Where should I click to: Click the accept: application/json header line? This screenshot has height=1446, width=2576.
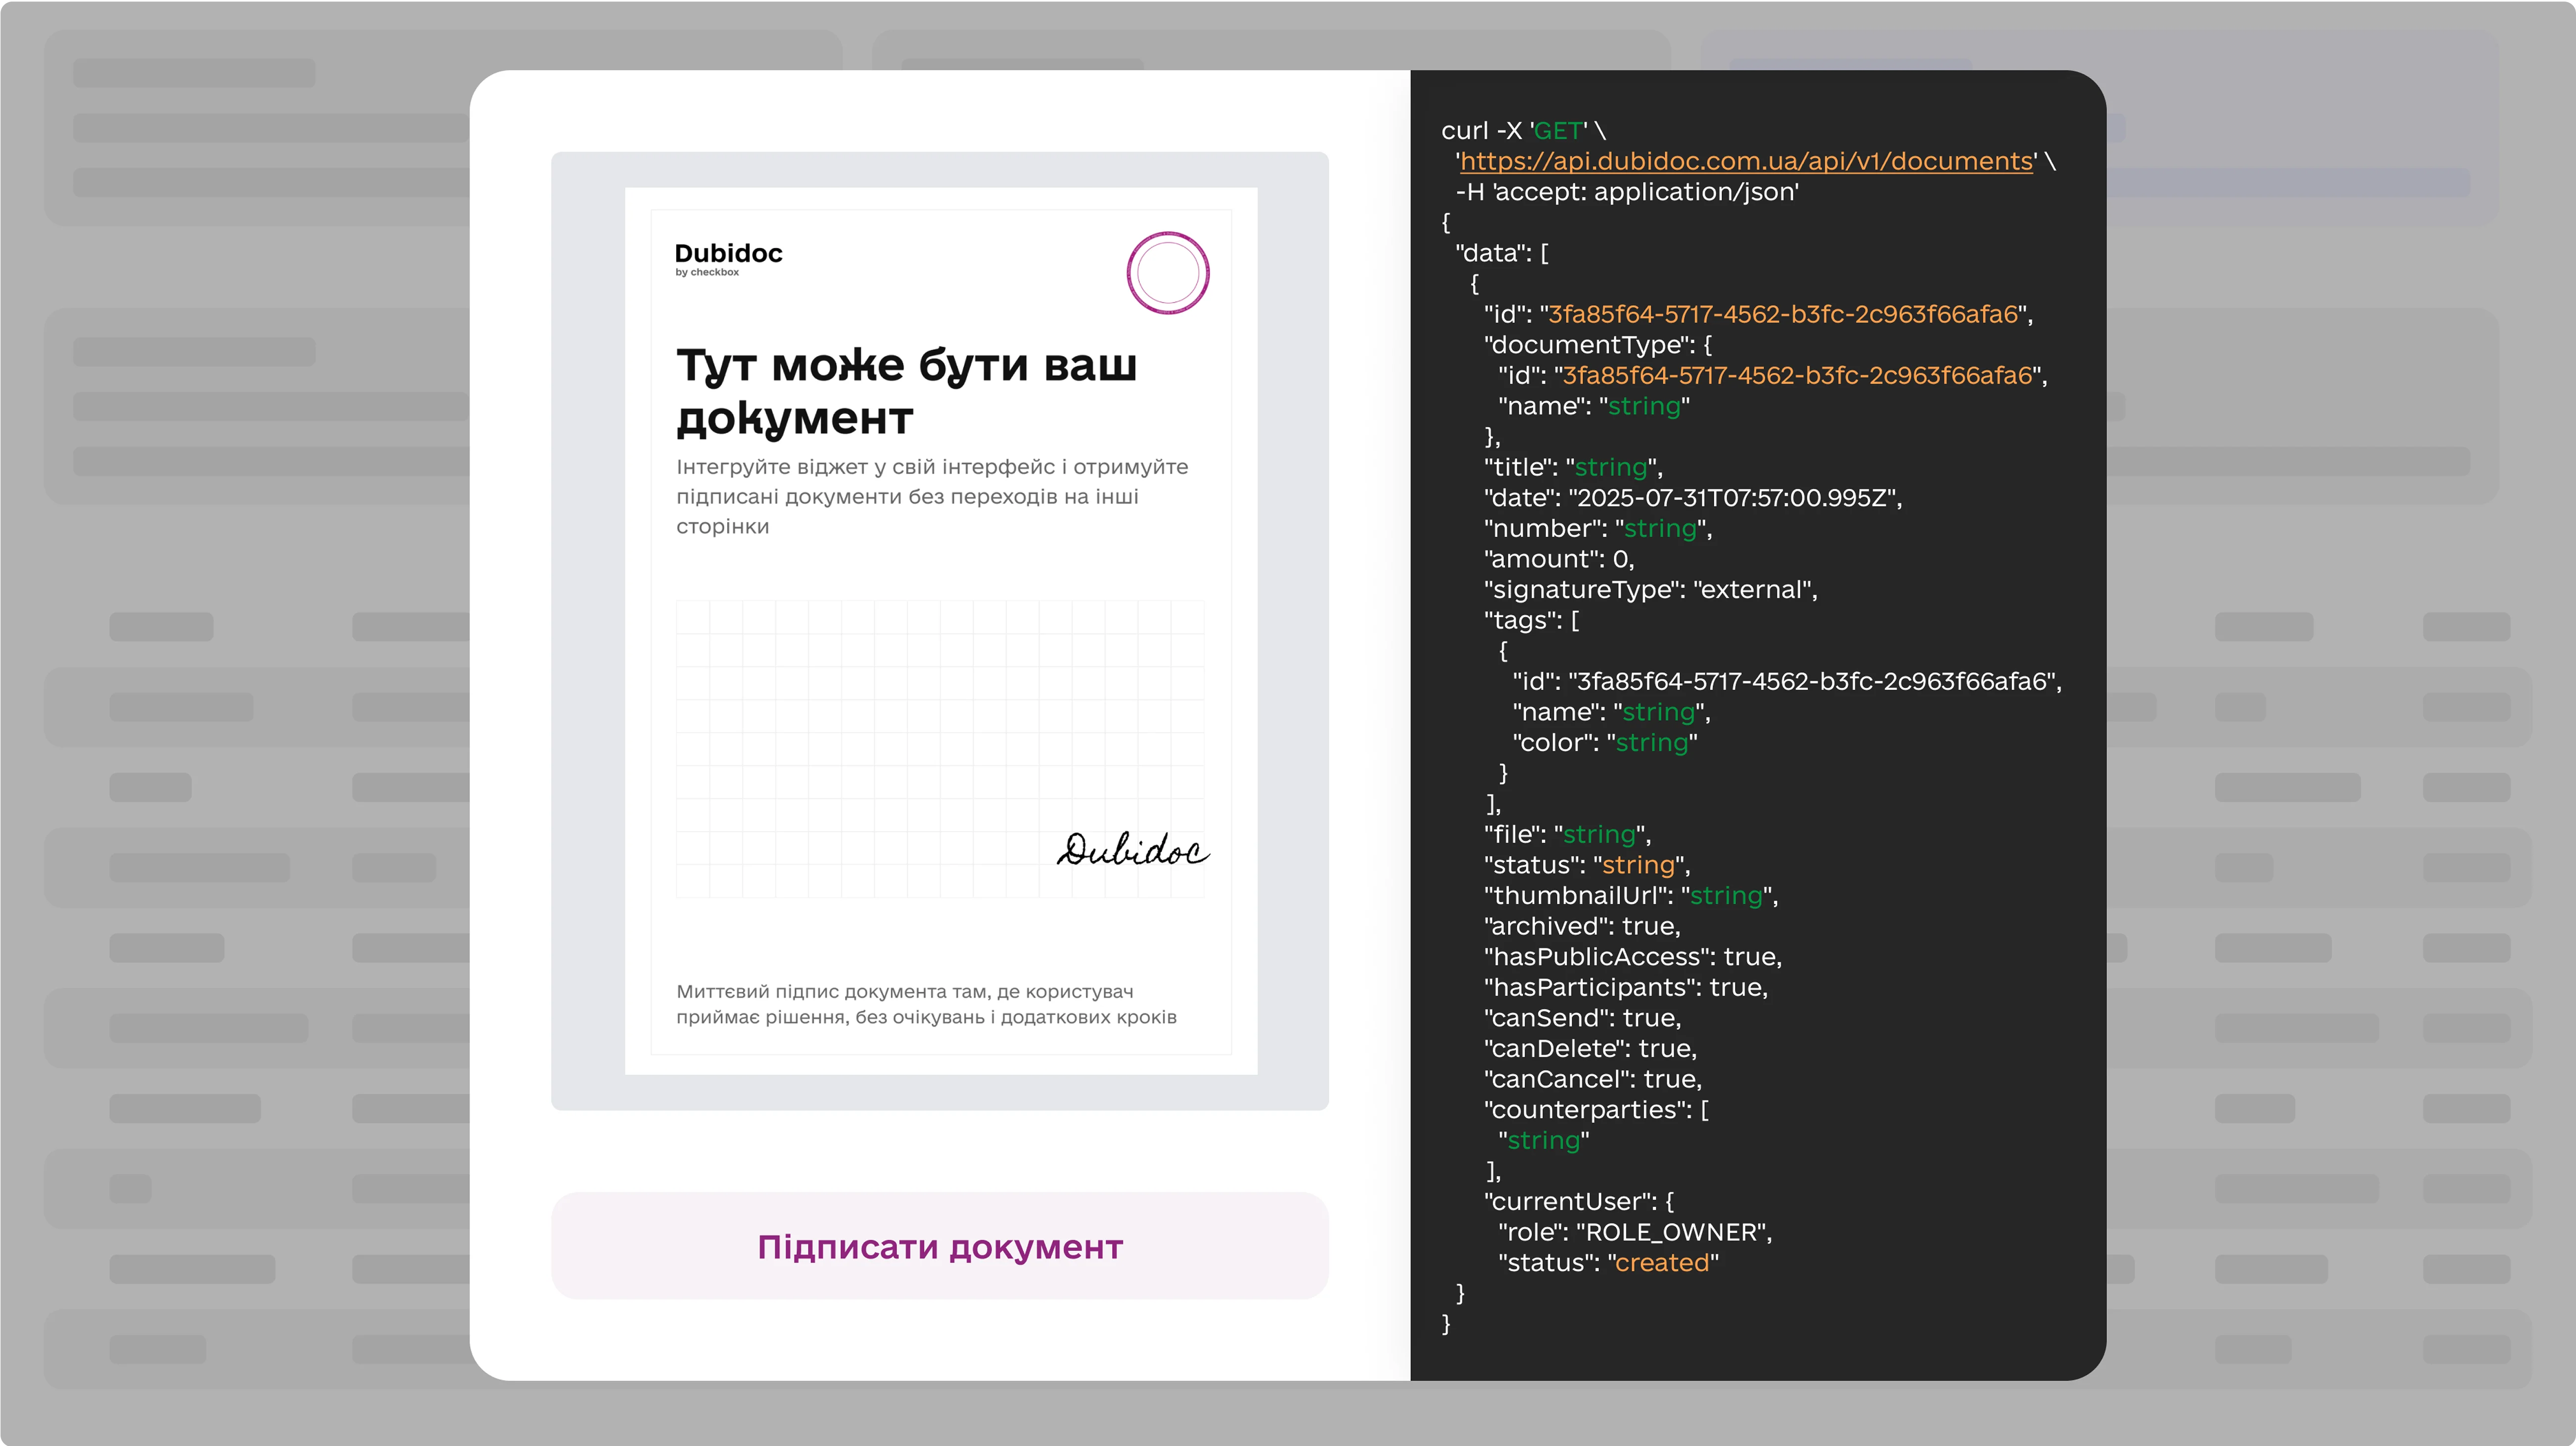(x=1626, y=191)
